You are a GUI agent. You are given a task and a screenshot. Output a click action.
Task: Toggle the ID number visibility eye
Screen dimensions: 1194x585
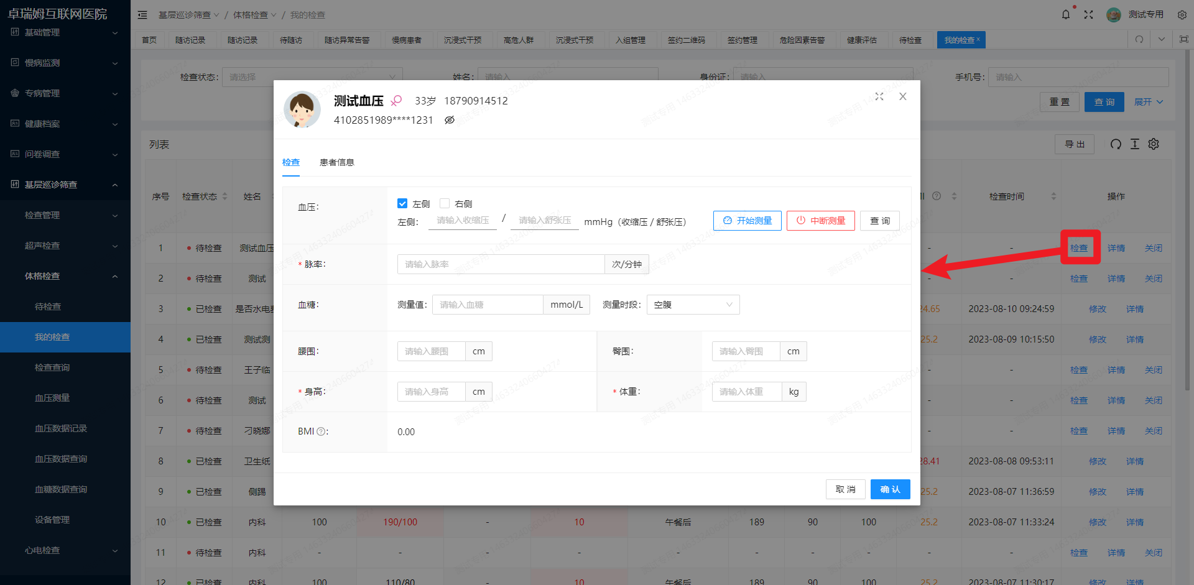[450, 120]
